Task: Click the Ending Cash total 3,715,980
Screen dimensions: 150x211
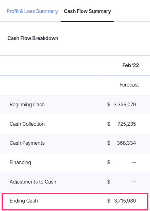Action: (x=125, y=201)
